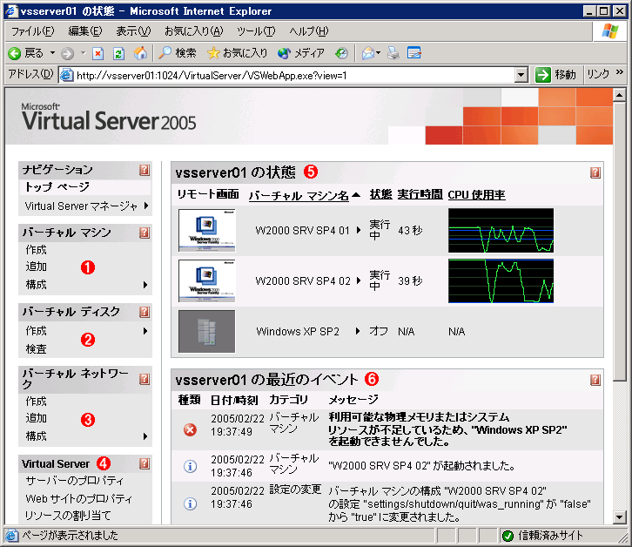Expand the リンク links toolbar chevron
632x547 pixels.
pyautogui.click(x=620, y=72)
